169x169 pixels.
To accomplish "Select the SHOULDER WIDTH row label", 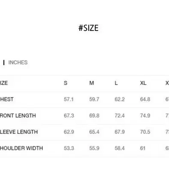I will pyautogui.click(x=21, y=148).
